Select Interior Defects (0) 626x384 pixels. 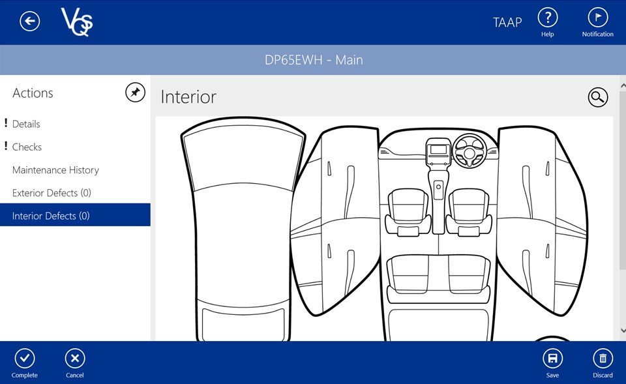point(75,214)
